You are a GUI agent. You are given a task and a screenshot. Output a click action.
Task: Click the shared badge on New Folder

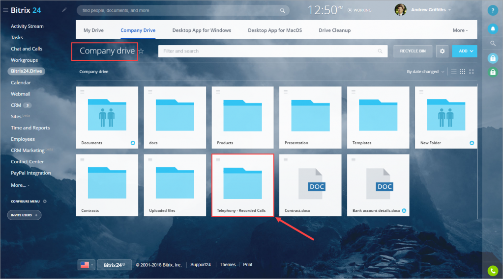click(x=472, y=143)
